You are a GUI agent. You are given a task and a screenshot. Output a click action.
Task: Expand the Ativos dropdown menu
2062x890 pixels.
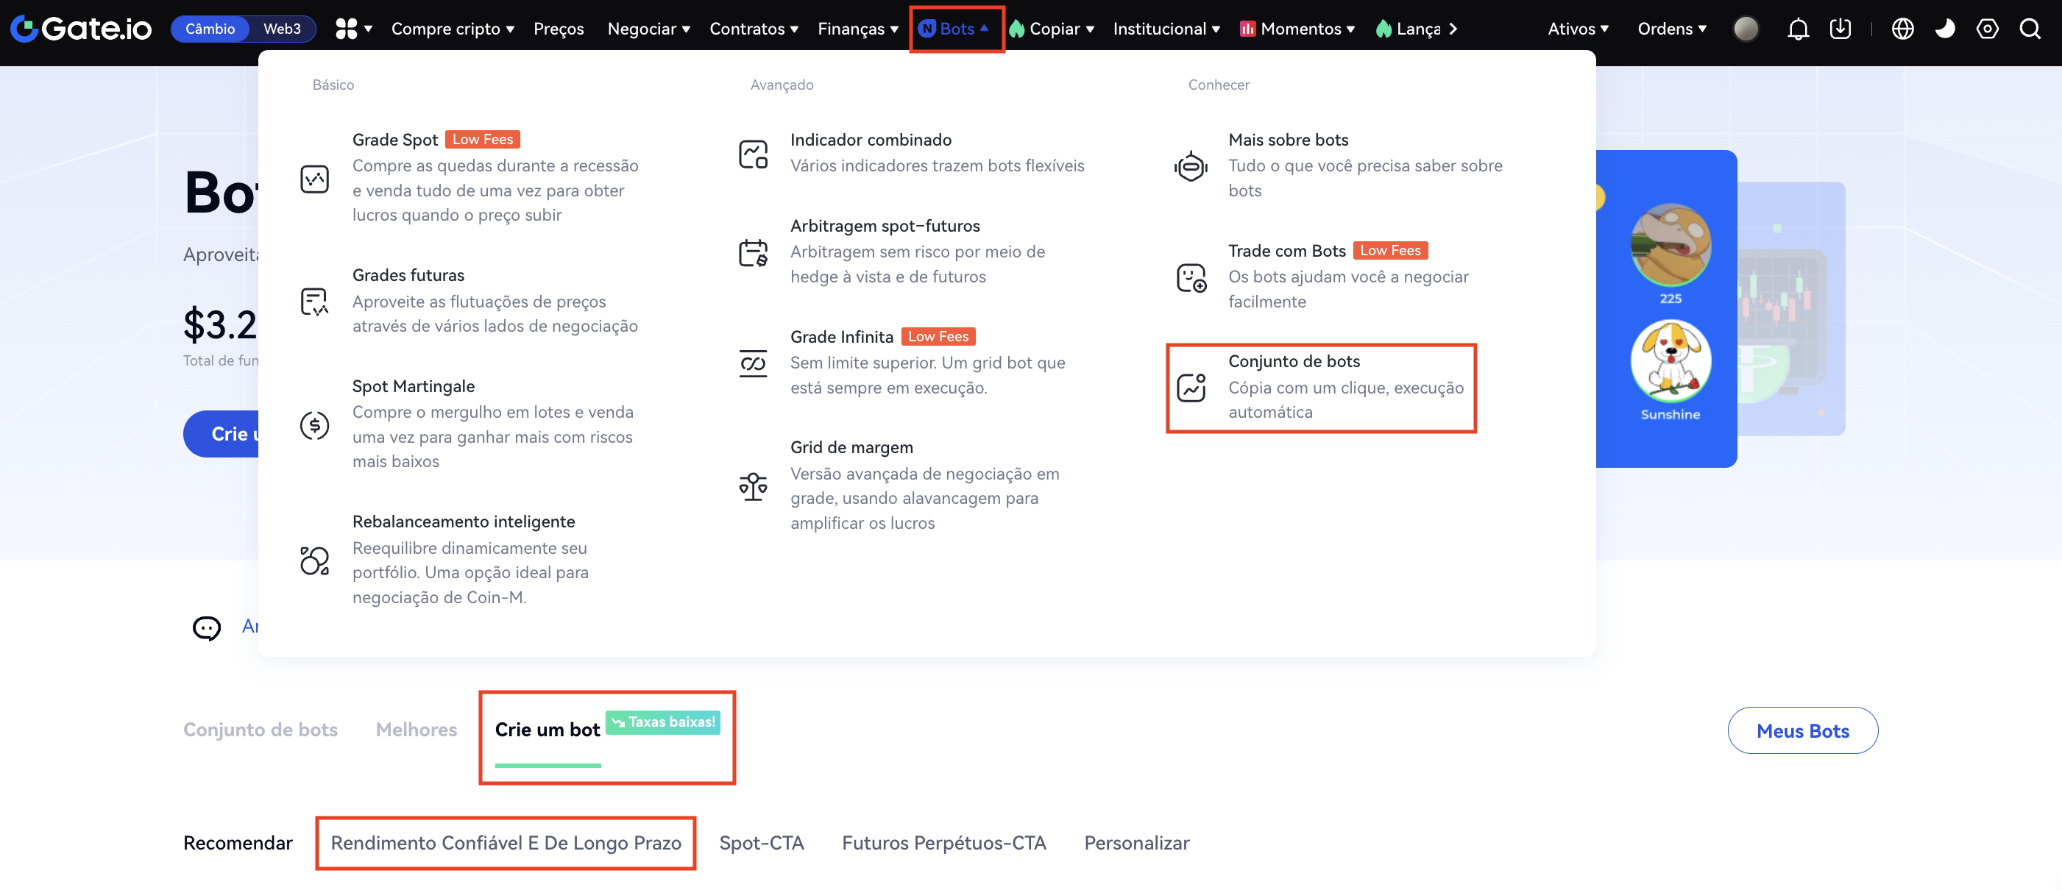[x=1578, y=29]
